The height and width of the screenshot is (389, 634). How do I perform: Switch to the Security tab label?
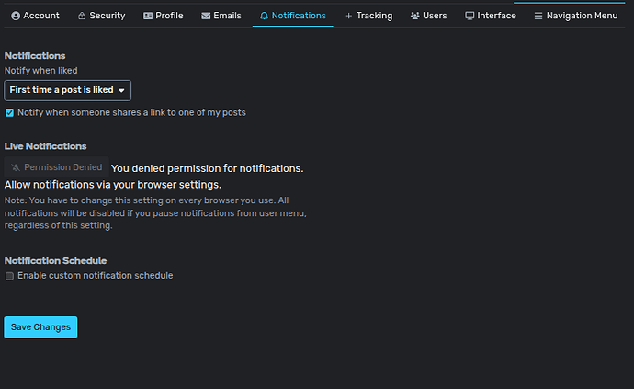(107, 16)
